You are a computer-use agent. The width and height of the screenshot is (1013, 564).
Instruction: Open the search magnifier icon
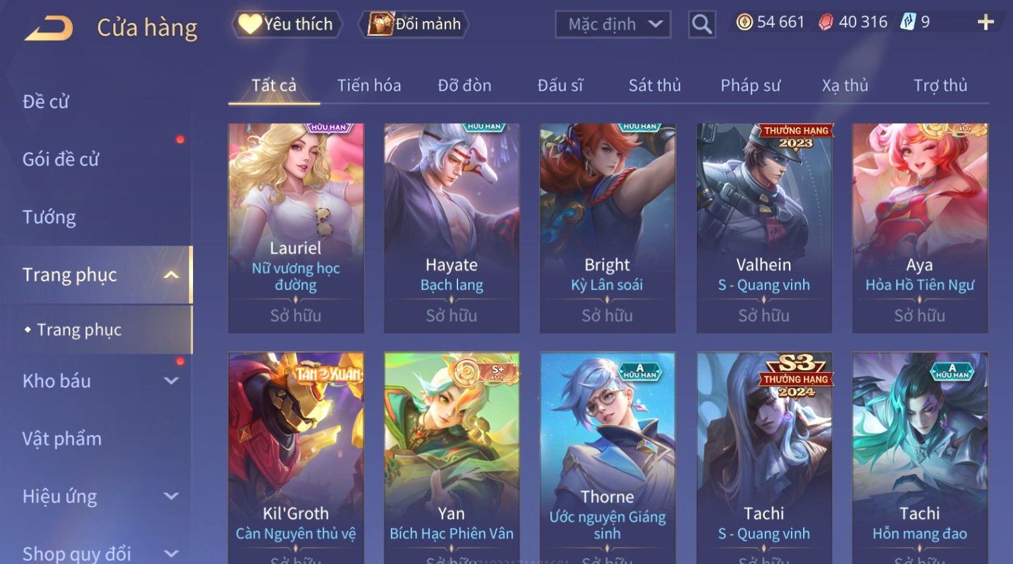pos(702,25)
